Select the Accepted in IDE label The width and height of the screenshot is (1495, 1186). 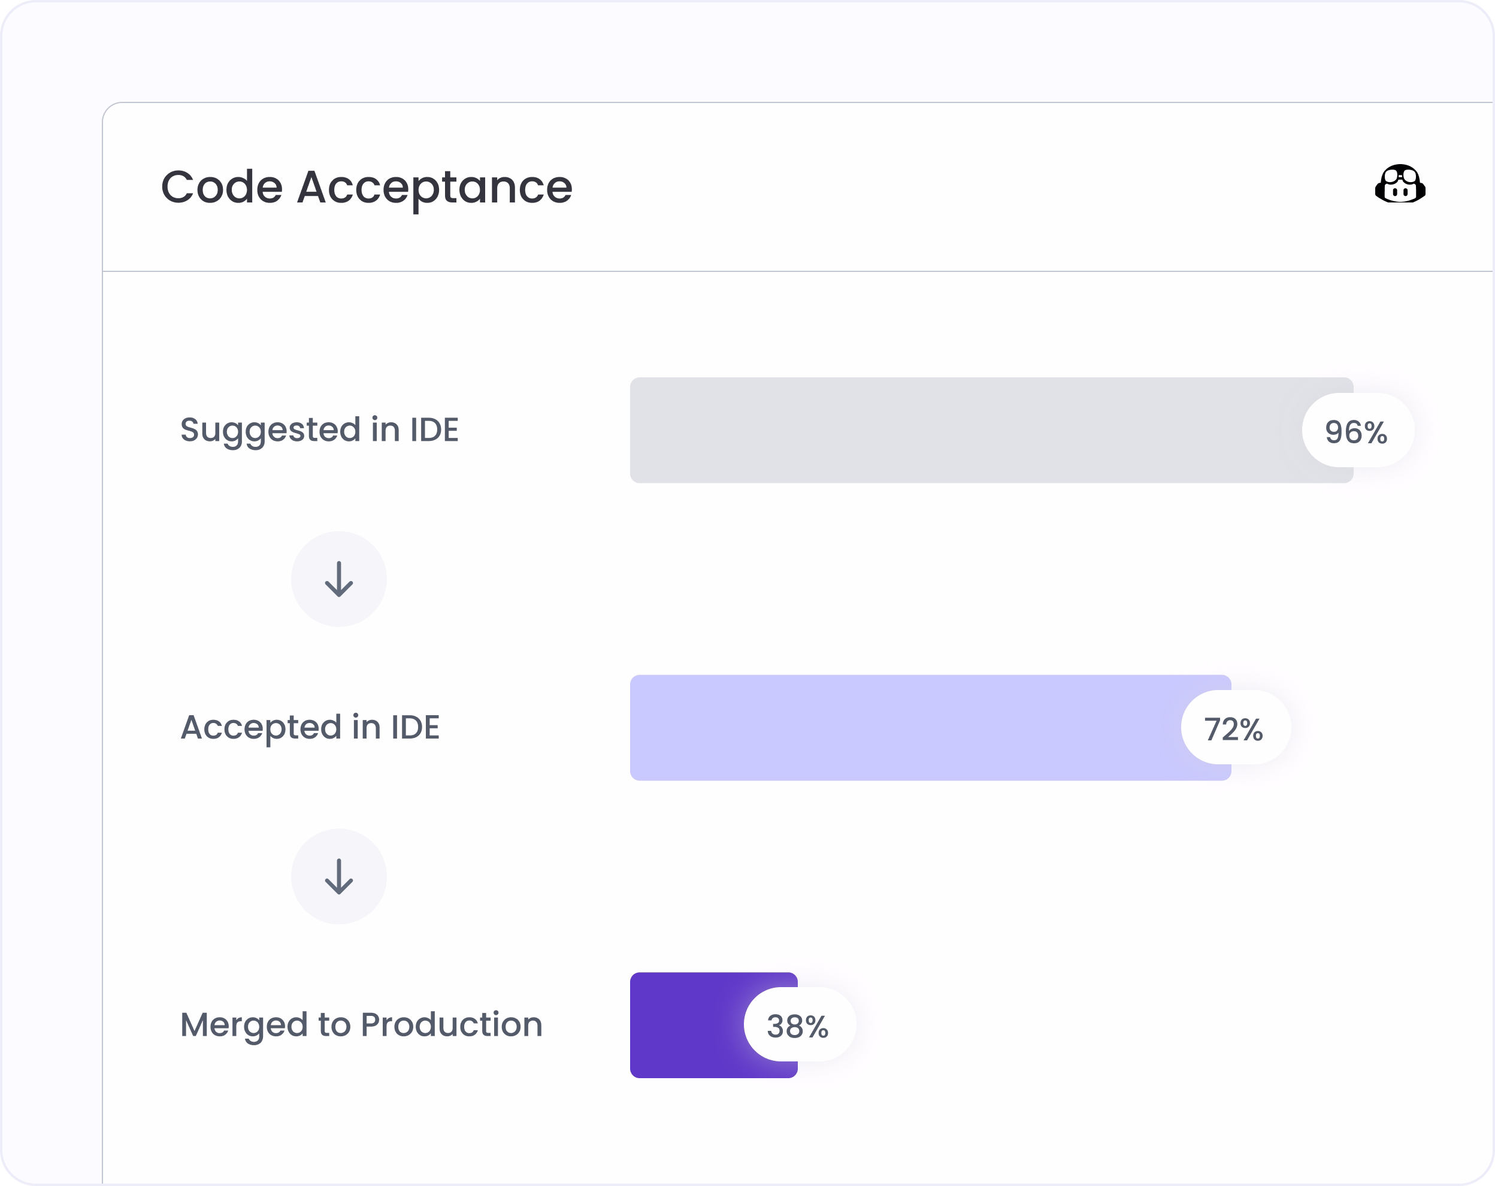(310, 728)
